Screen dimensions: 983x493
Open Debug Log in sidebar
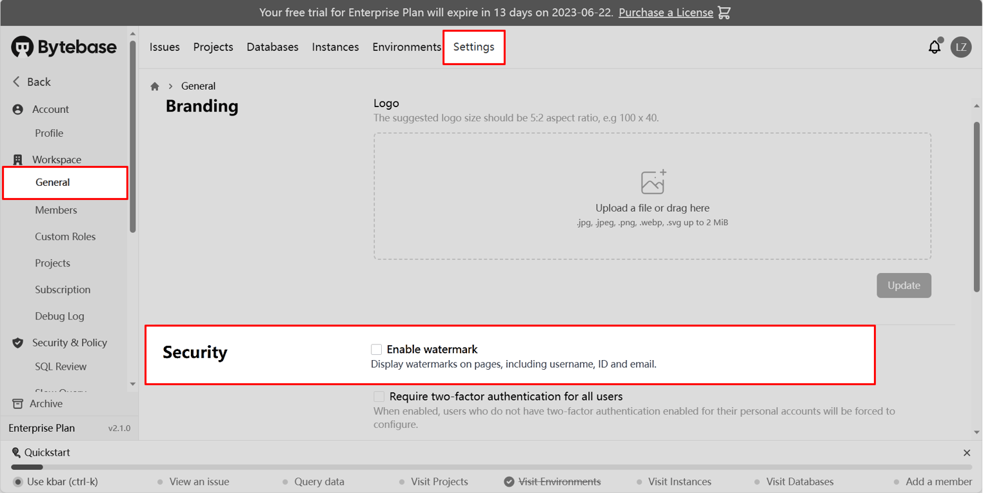[x=59, y=316]
